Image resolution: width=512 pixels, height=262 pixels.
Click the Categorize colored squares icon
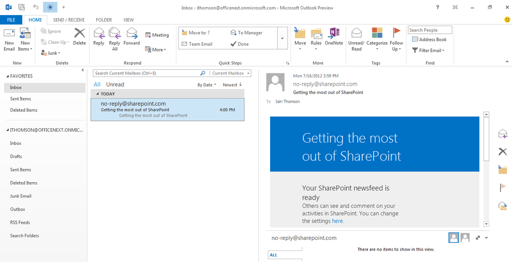click(377, 33)
